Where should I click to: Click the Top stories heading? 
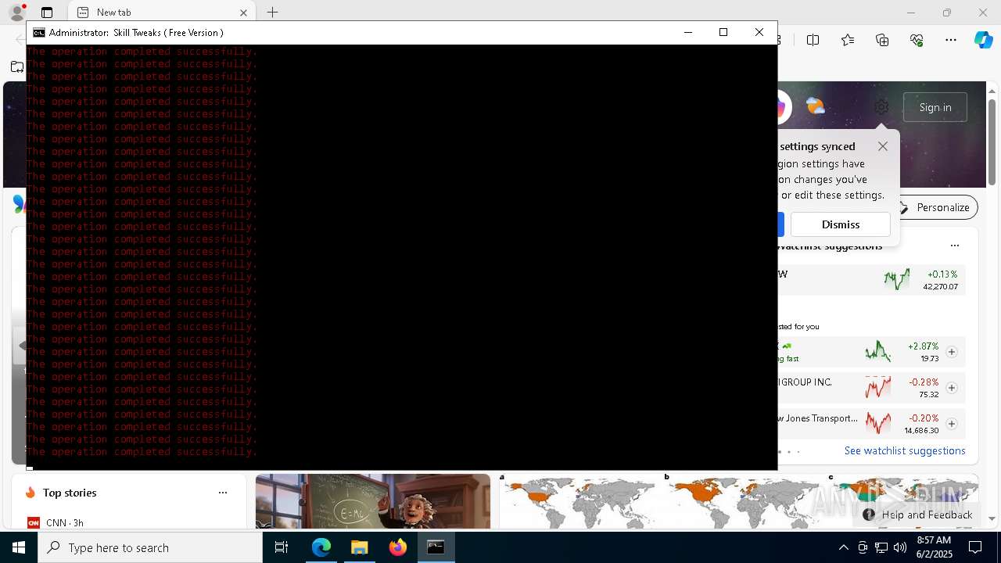70,493
